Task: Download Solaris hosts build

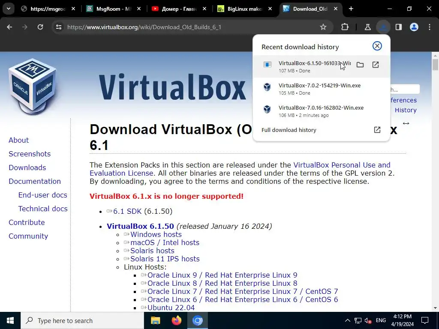Action: pos(152,251)
